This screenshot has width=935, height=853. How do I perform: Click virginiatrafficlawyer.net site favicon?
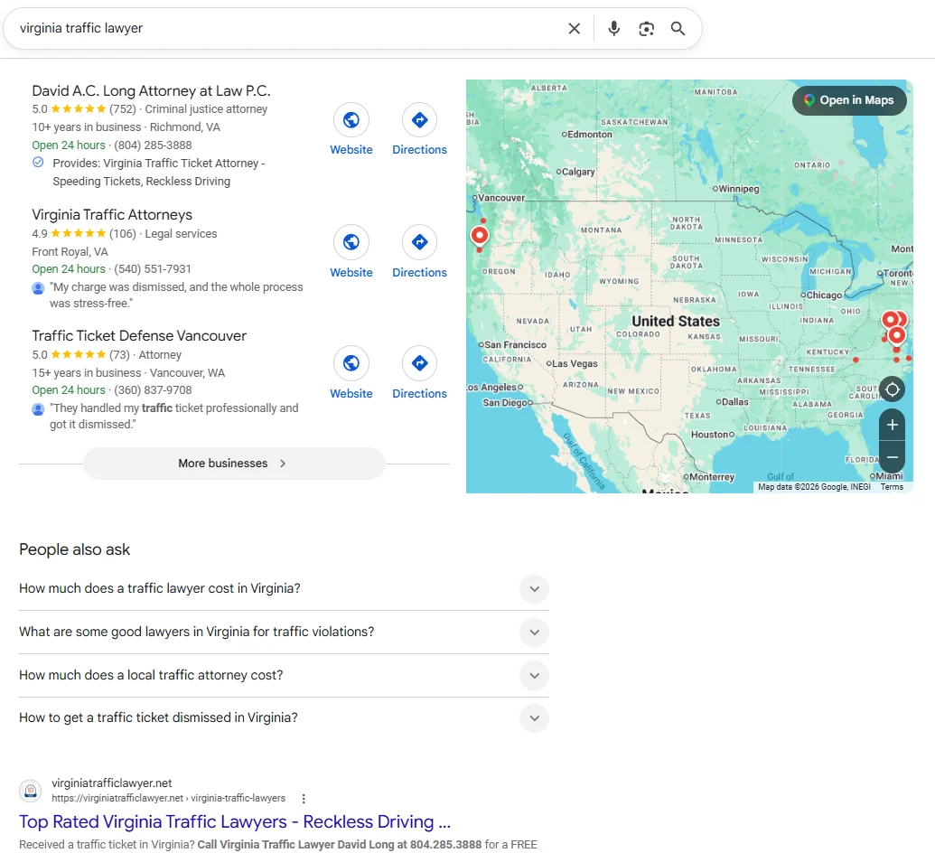click(x=31, y=791)
